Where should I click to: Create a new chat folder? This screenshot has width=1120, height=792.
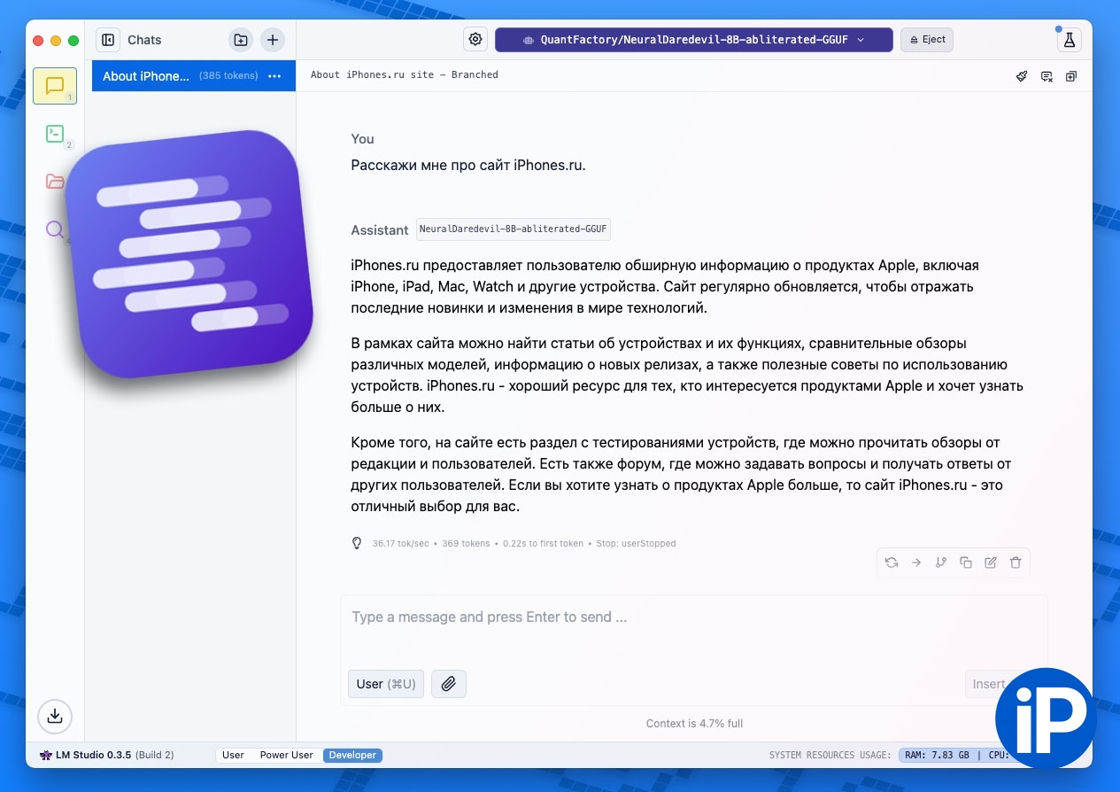(x=241, y=40)
